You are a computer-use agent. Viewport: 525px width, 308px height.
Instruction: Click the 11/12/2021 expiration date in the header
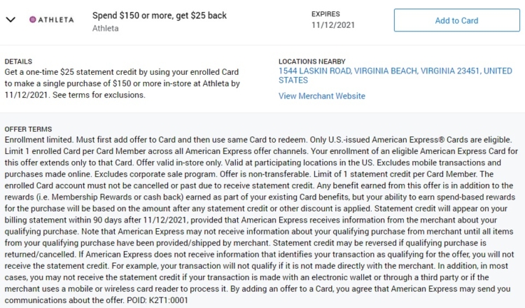tap(332, 25)
